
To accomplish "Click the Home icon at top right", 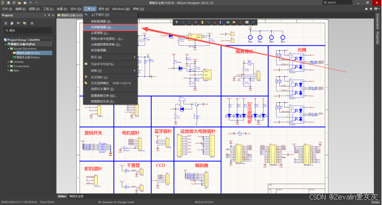I will [x=366, y=9].
